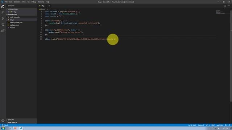Click Ln 12, Col 1 in status bar

192,125
